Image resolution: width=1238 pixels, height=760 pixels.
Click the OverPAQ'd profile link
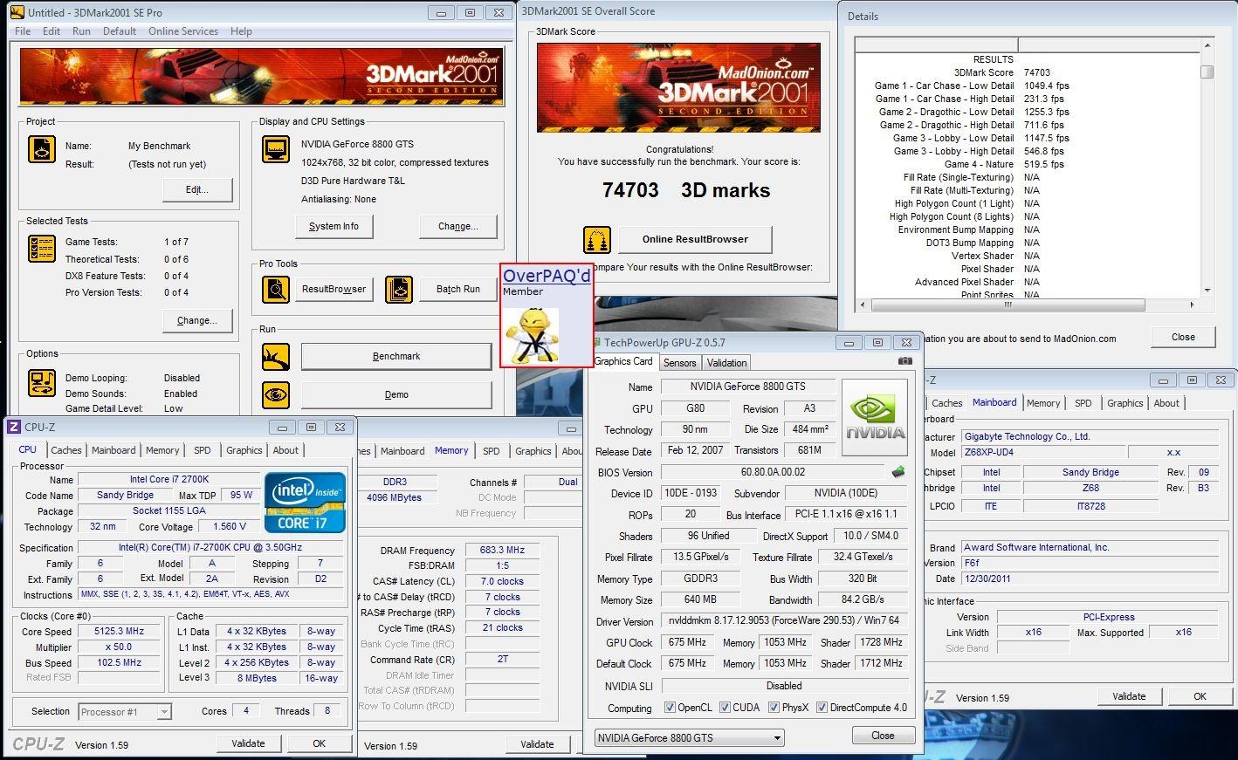547,276
